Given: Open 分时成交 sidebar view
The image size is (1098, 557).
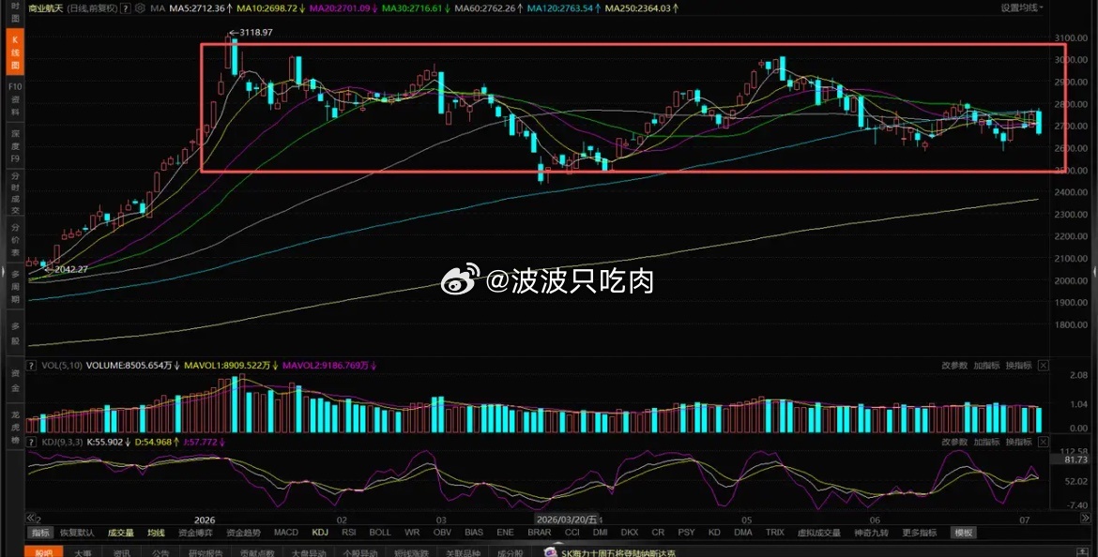Looking at the screenshot, I should [x=13, y=193].
